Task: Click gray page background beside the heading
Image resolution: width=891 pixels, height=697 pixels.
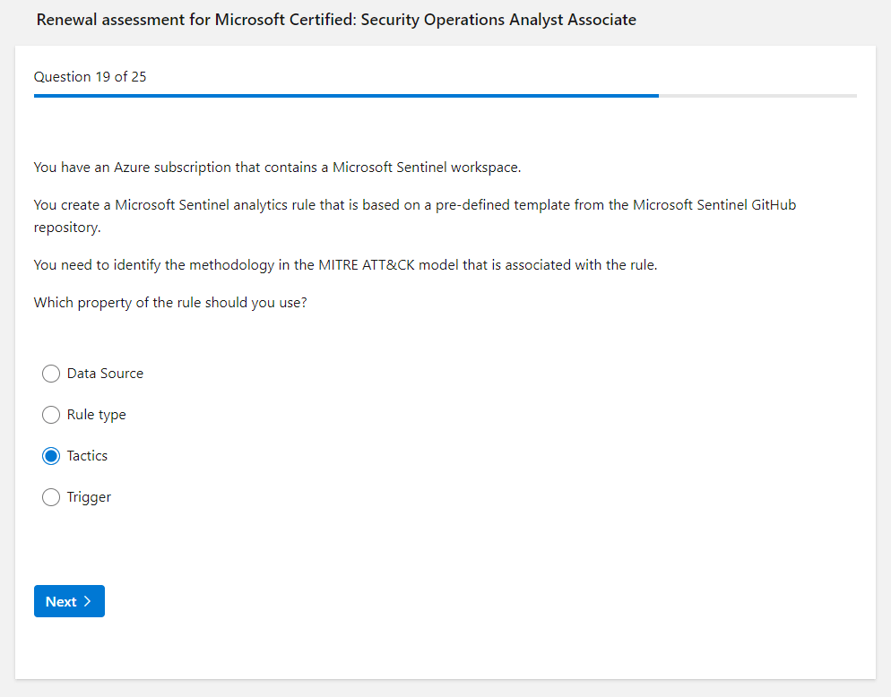Action: pos(762,20)
